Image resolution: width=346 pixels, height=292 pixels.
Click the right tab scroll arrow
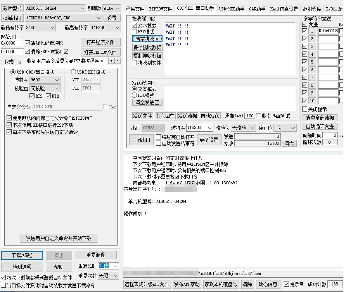pos(118,60)
